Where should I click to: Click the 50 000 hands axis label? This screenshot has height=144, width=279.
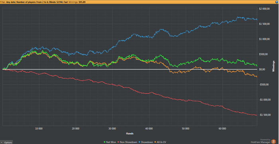[x=186, y=128]
